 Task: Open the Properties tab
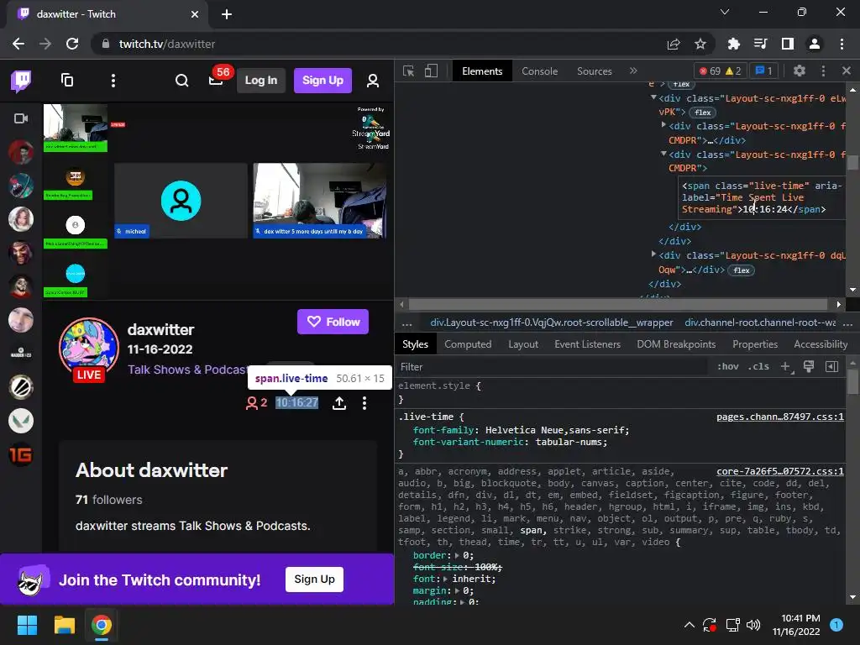coord(755,344)
